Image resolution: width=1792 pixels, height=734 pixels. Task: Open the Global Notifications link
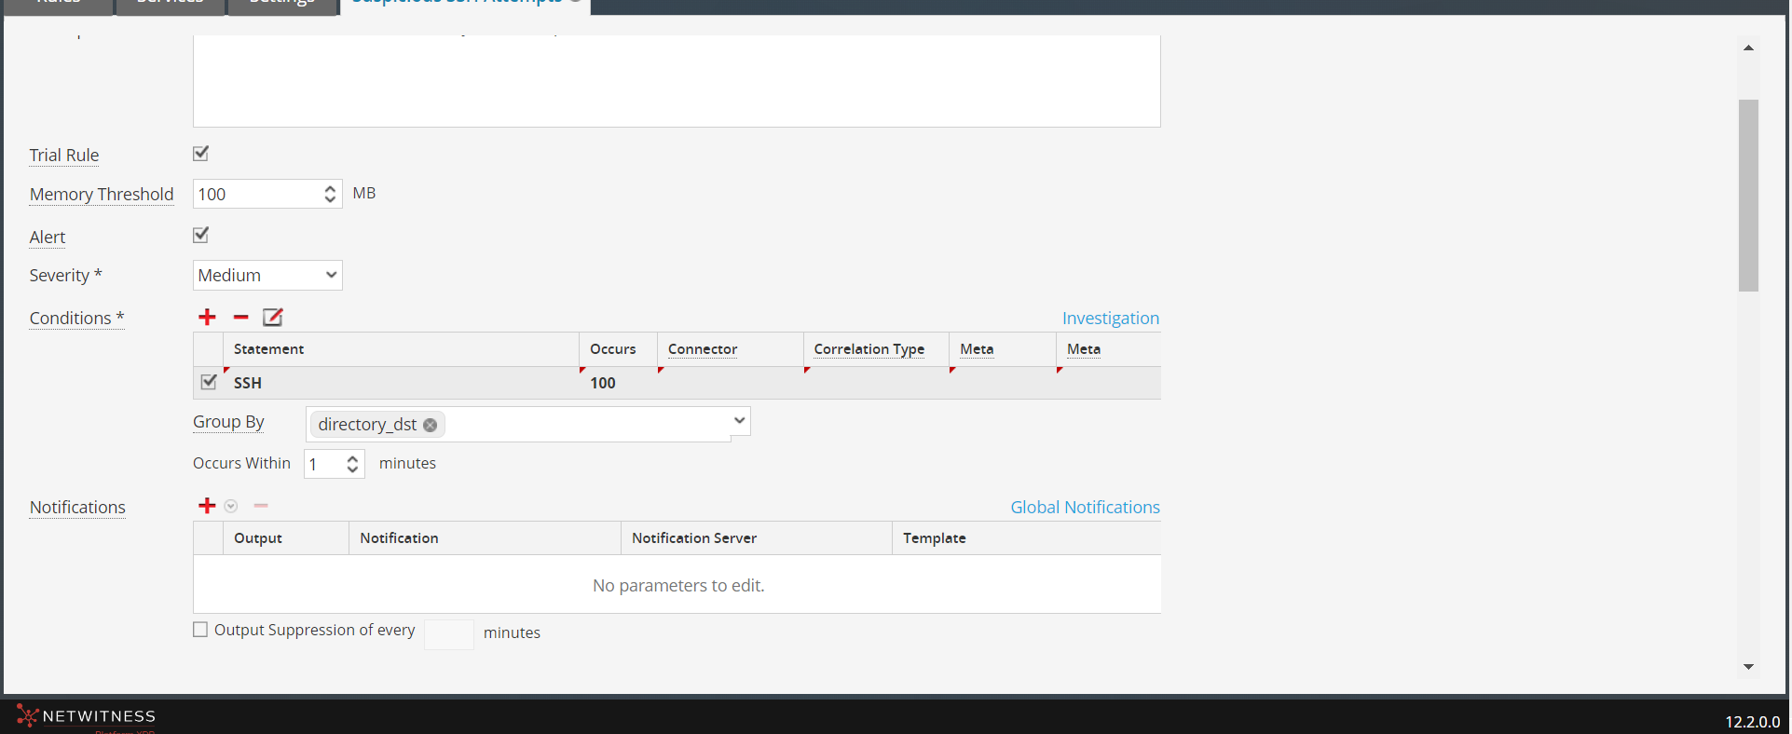coord(1086,508)
